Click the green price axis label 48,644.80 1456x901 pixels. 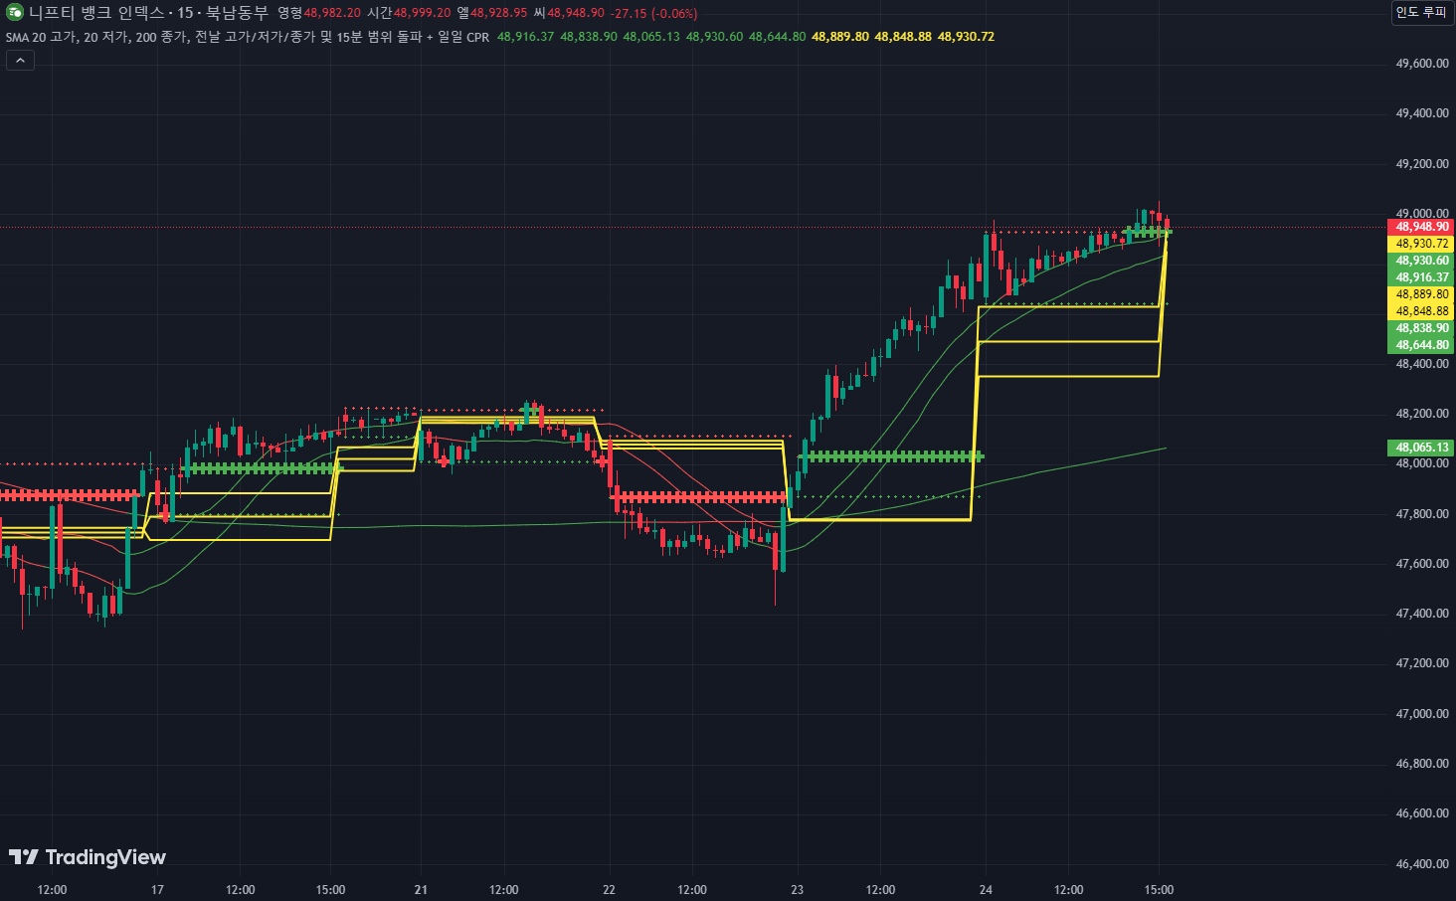[1421, 345]
